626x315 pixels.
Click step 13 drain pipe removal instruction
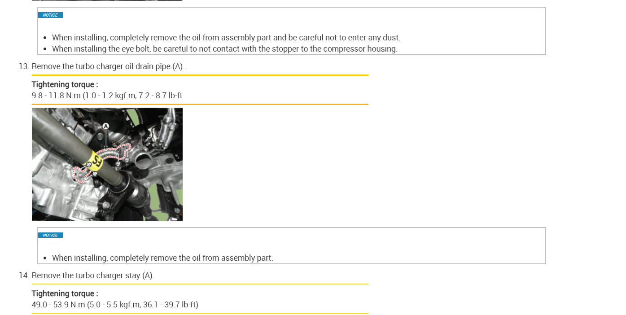pos(108,66)
